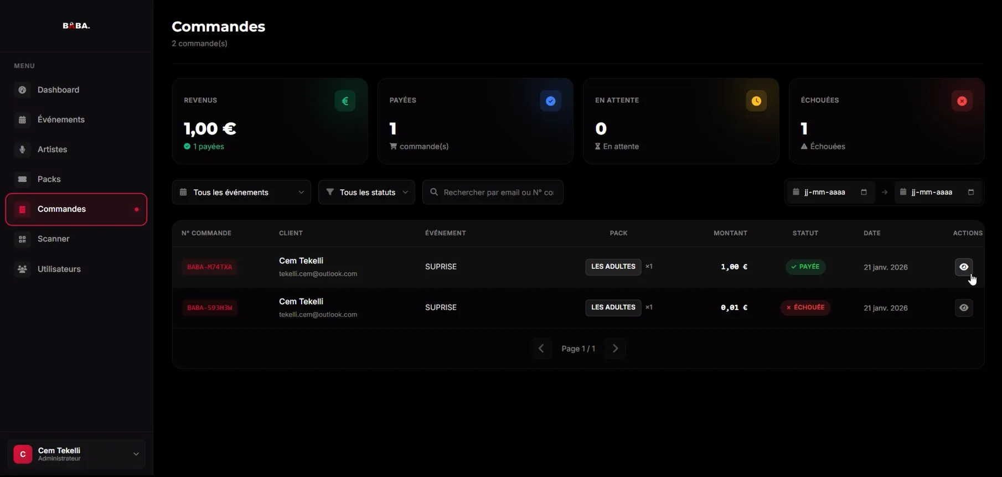Open the Dashboard menu item
1002x477 pixels.
coord(76,90)
